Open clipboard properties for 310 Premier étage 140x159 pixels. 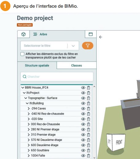coord(89,135)
